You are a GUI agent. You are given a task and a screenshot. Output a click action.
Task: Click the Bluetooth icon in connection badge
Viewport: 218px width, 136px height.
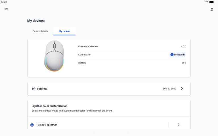click(x=172, y=55)
